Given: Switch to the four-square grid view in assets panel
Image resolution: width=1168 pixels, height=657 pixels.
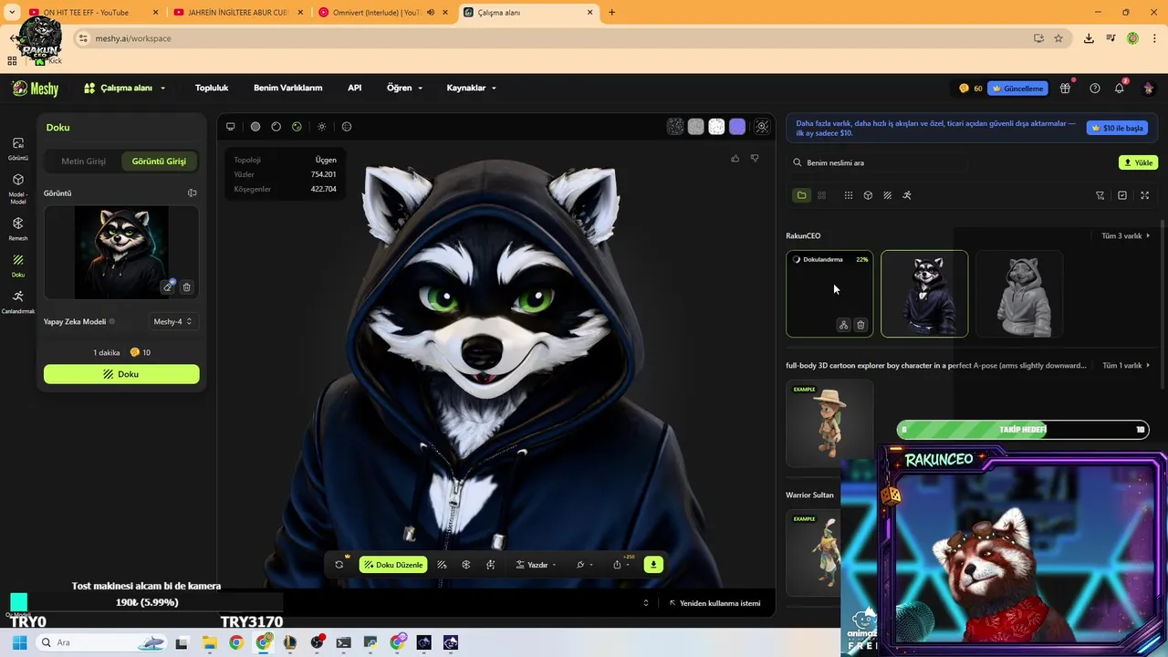Looking at the screenshot, I should [822, 195].
